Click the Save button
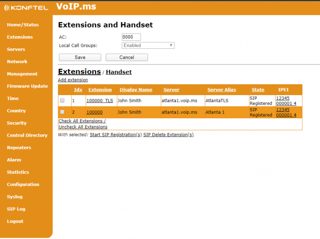This screenshot has height=239, width=320. pos(80,57)
